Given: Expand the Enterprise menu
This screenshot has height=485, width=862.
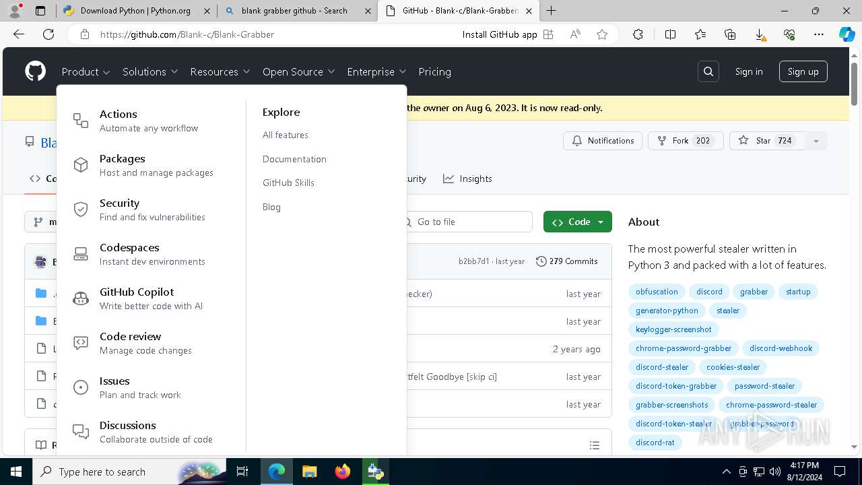Looking at the screenshot, I should tap(376, 71).
